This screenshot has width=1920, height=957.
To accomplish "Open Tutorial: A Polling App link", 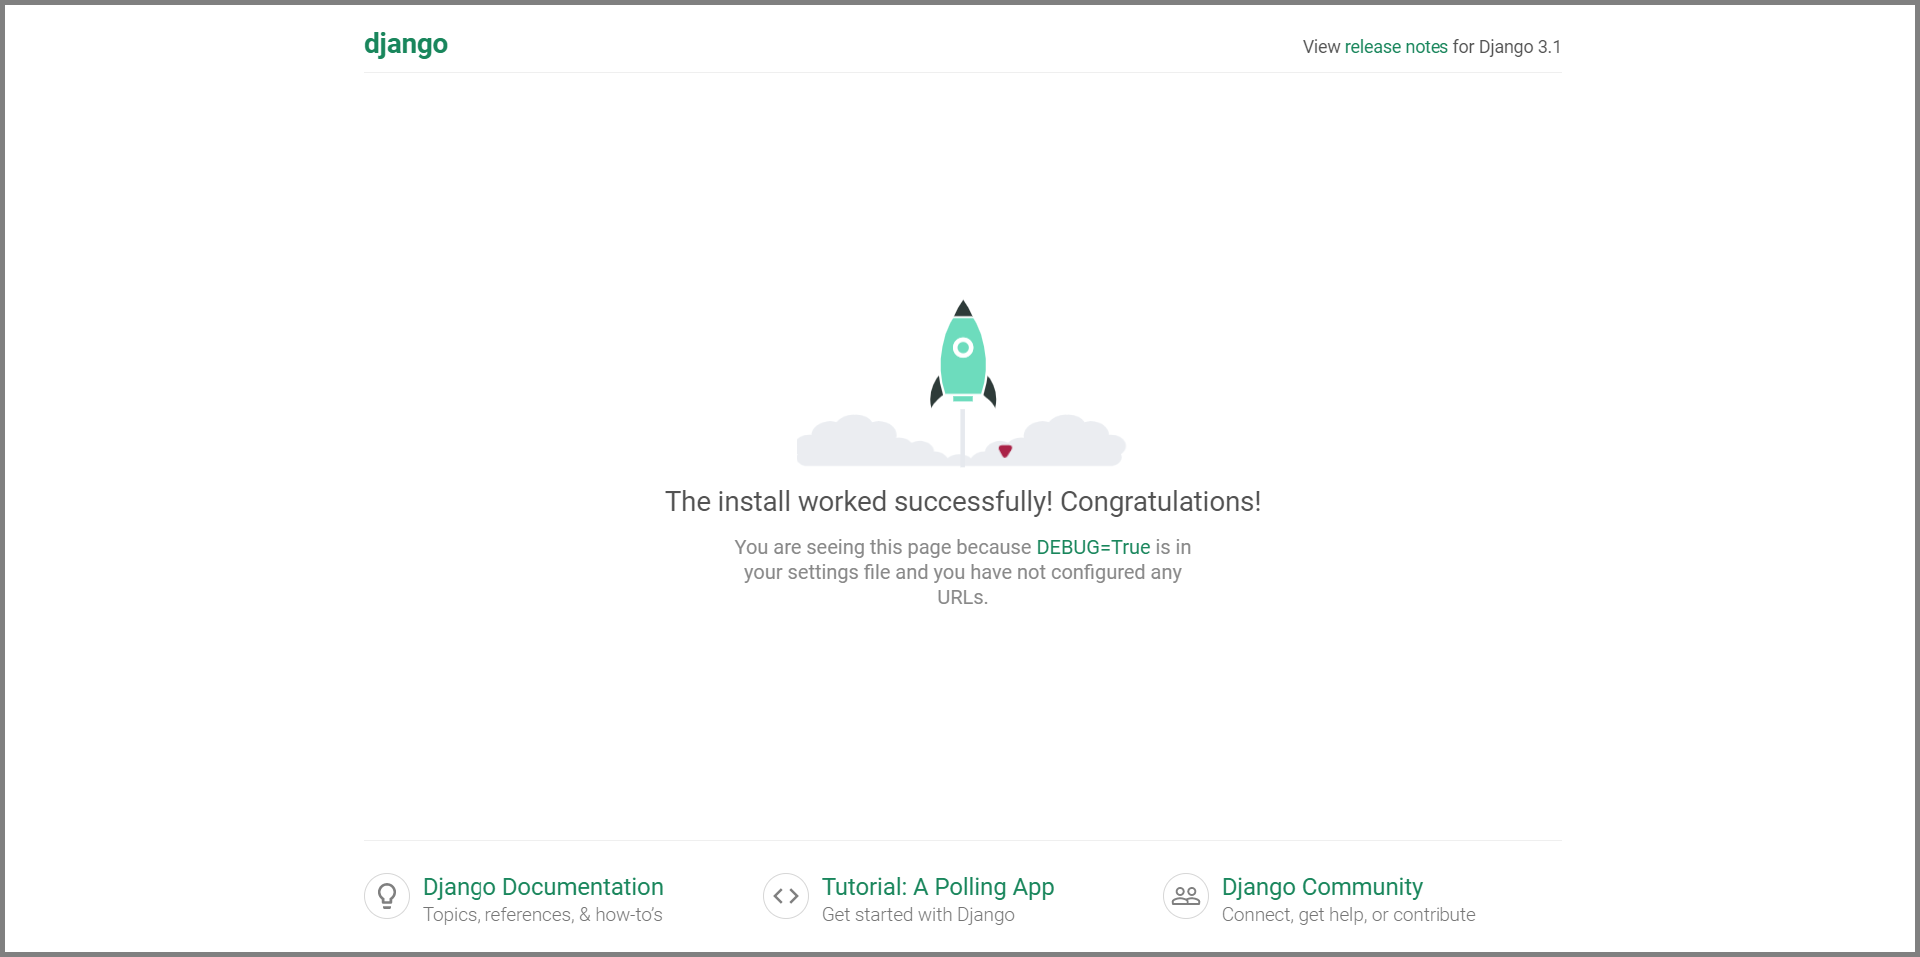I will tap(938, 887).
